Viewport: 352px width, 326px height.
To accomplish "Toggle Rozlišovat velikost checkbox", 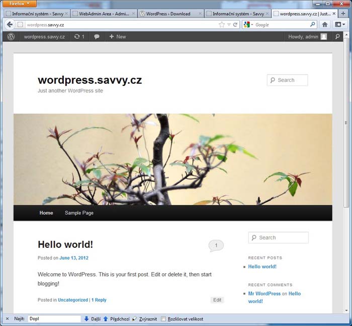I will [x=163, y=319].
